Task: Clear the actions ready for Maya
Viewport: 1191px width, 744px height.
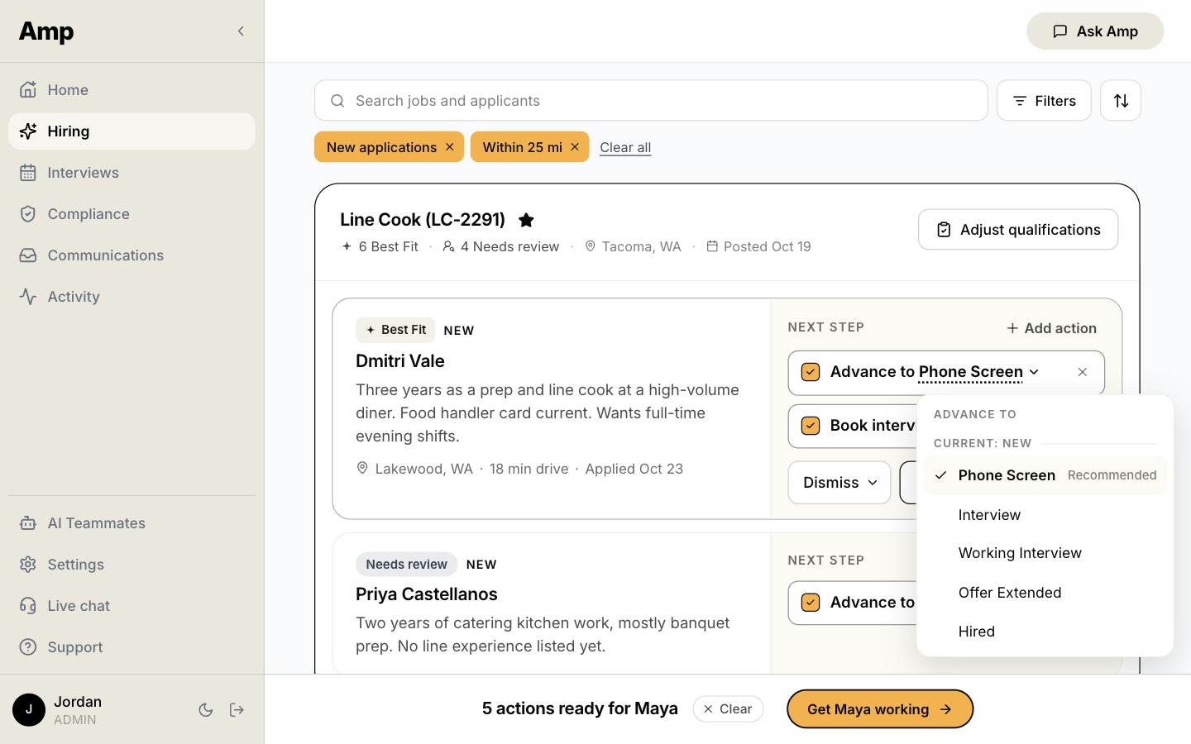Action: (728, 709)
